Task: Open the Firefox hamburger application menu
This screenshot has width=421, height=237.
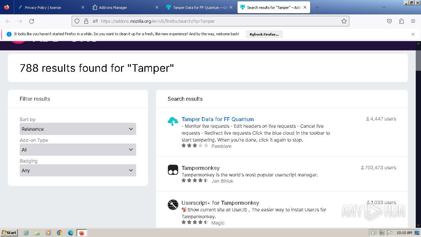Action: 413,21
